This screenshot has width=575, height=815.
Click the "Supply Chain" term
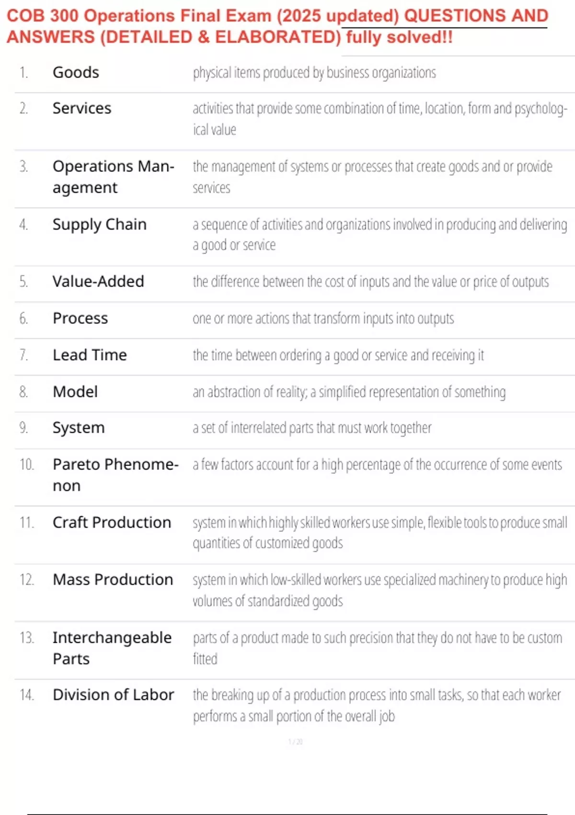(100, 224)
